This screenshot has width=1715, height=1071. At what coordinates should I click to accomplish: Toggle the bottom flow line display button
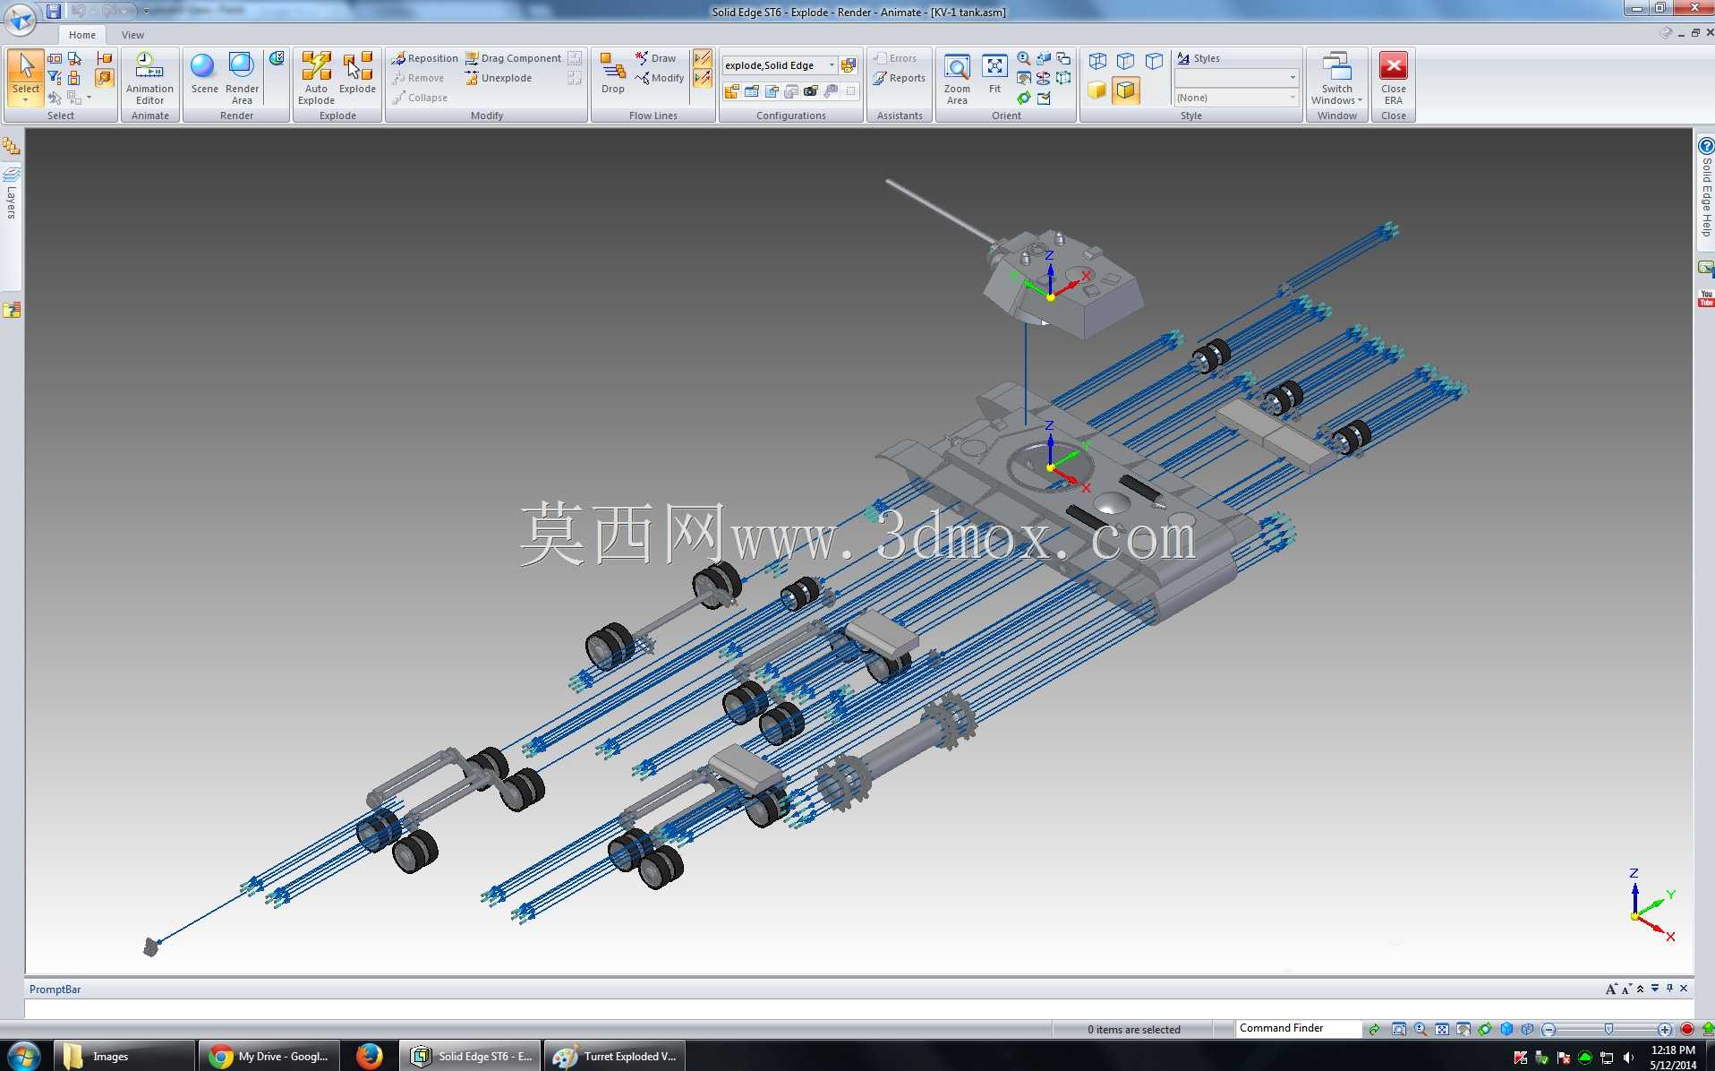703,79
